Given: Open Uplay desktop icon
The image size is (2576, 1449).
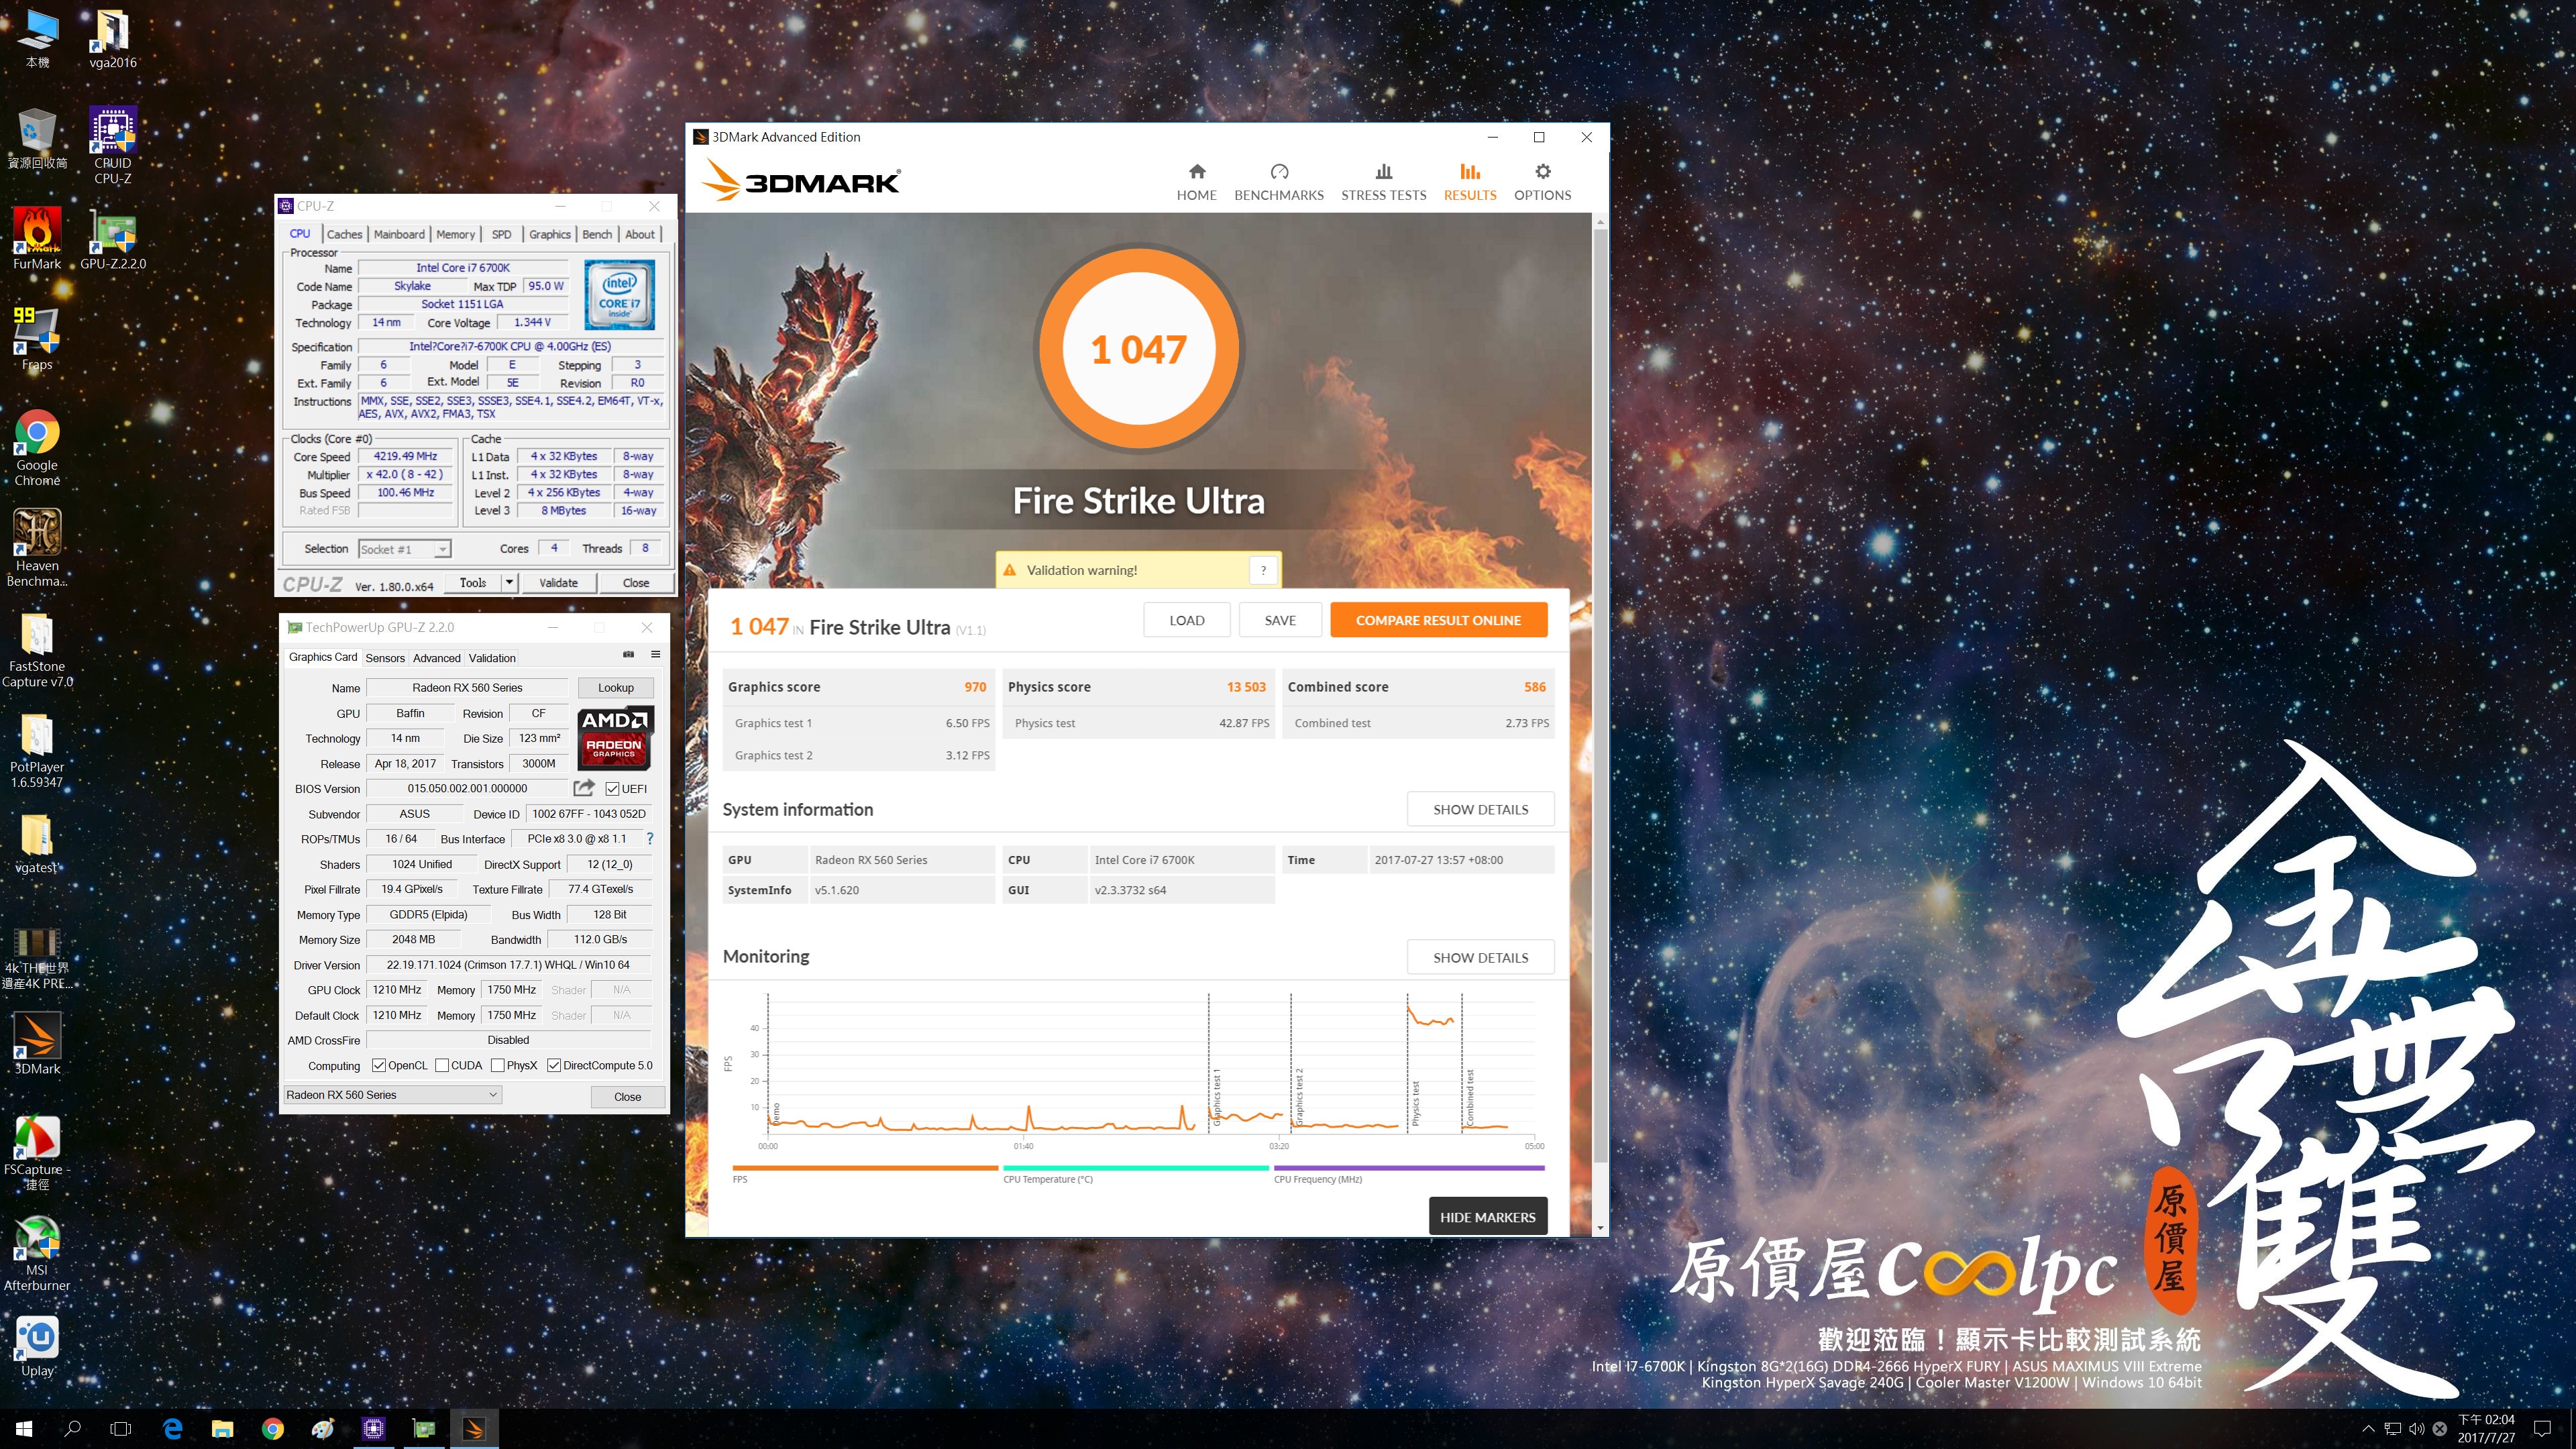Looking at the screenshot, I should 37,1346.
